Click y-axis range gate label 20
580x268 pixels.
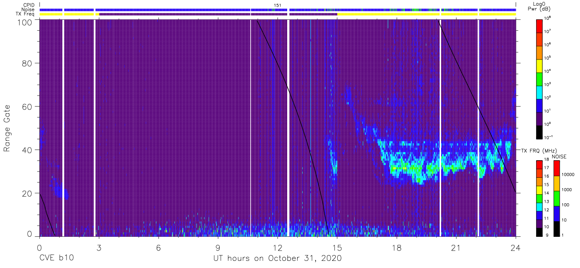coord(28,193)
